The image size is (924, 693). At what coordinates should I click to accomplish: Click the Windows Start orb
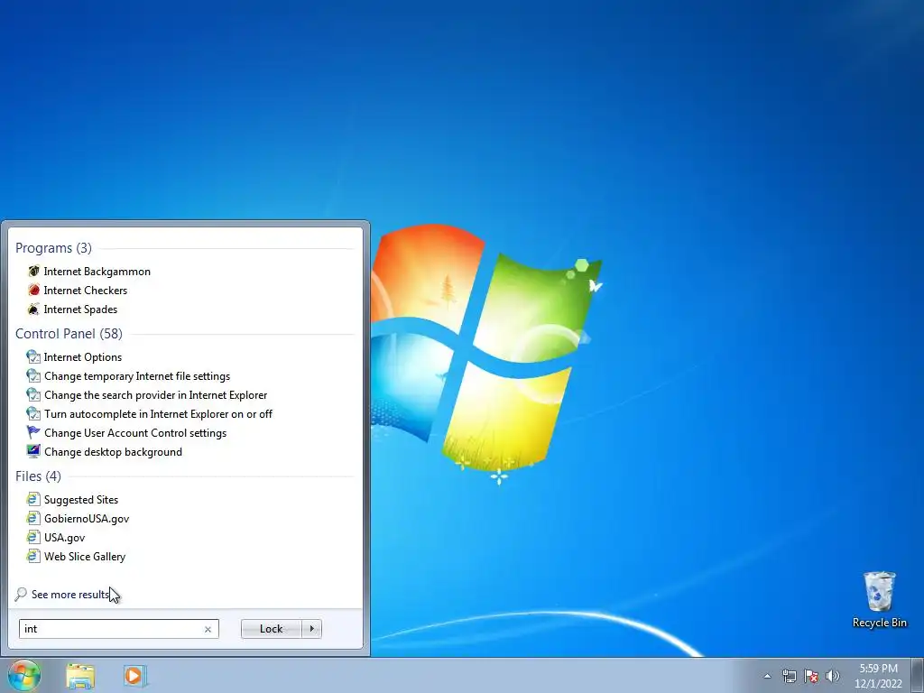(24, 675)
